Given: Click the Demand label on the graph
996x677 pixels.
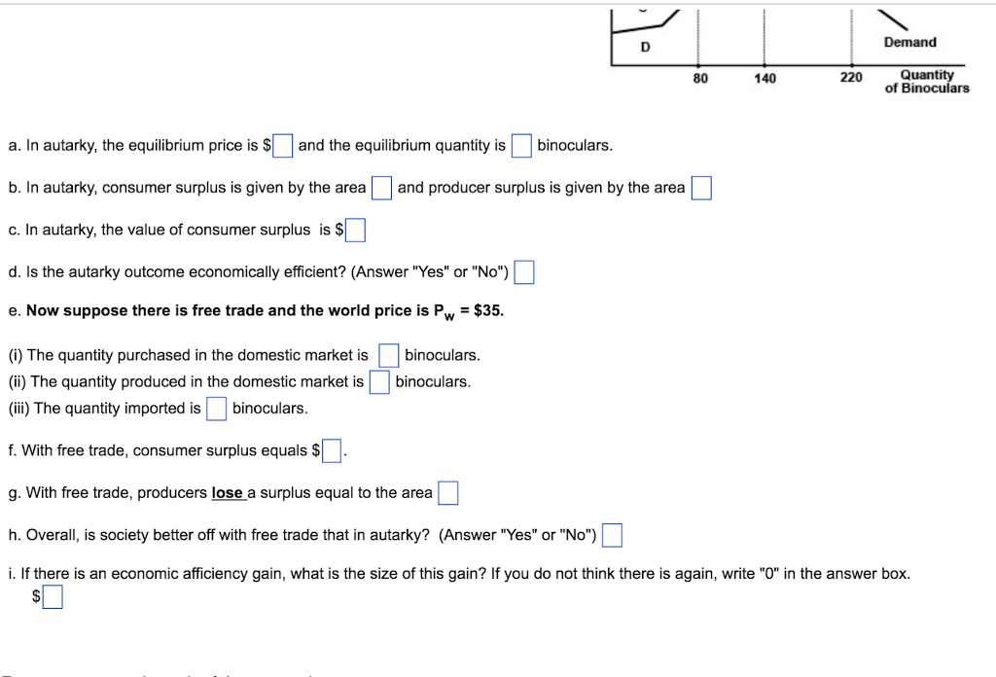Looking at the screenshot, I should [909, 42].
